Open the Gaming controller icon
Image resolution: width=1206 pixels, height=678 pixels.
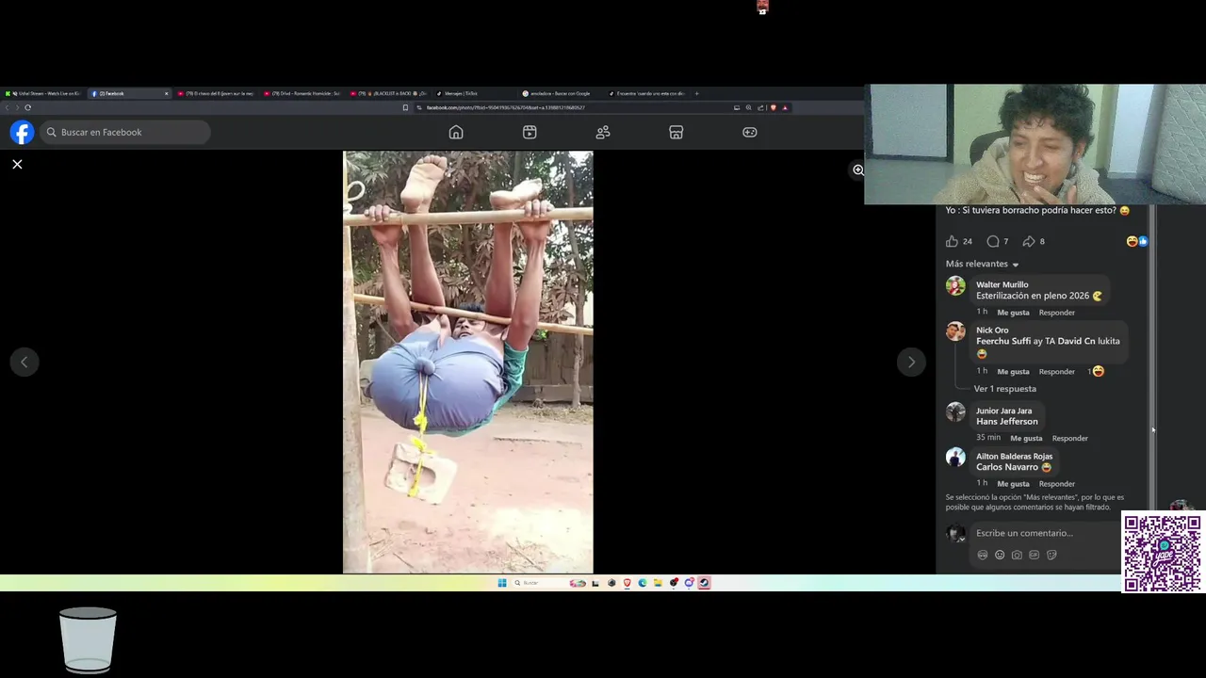(x=750, y=132)
